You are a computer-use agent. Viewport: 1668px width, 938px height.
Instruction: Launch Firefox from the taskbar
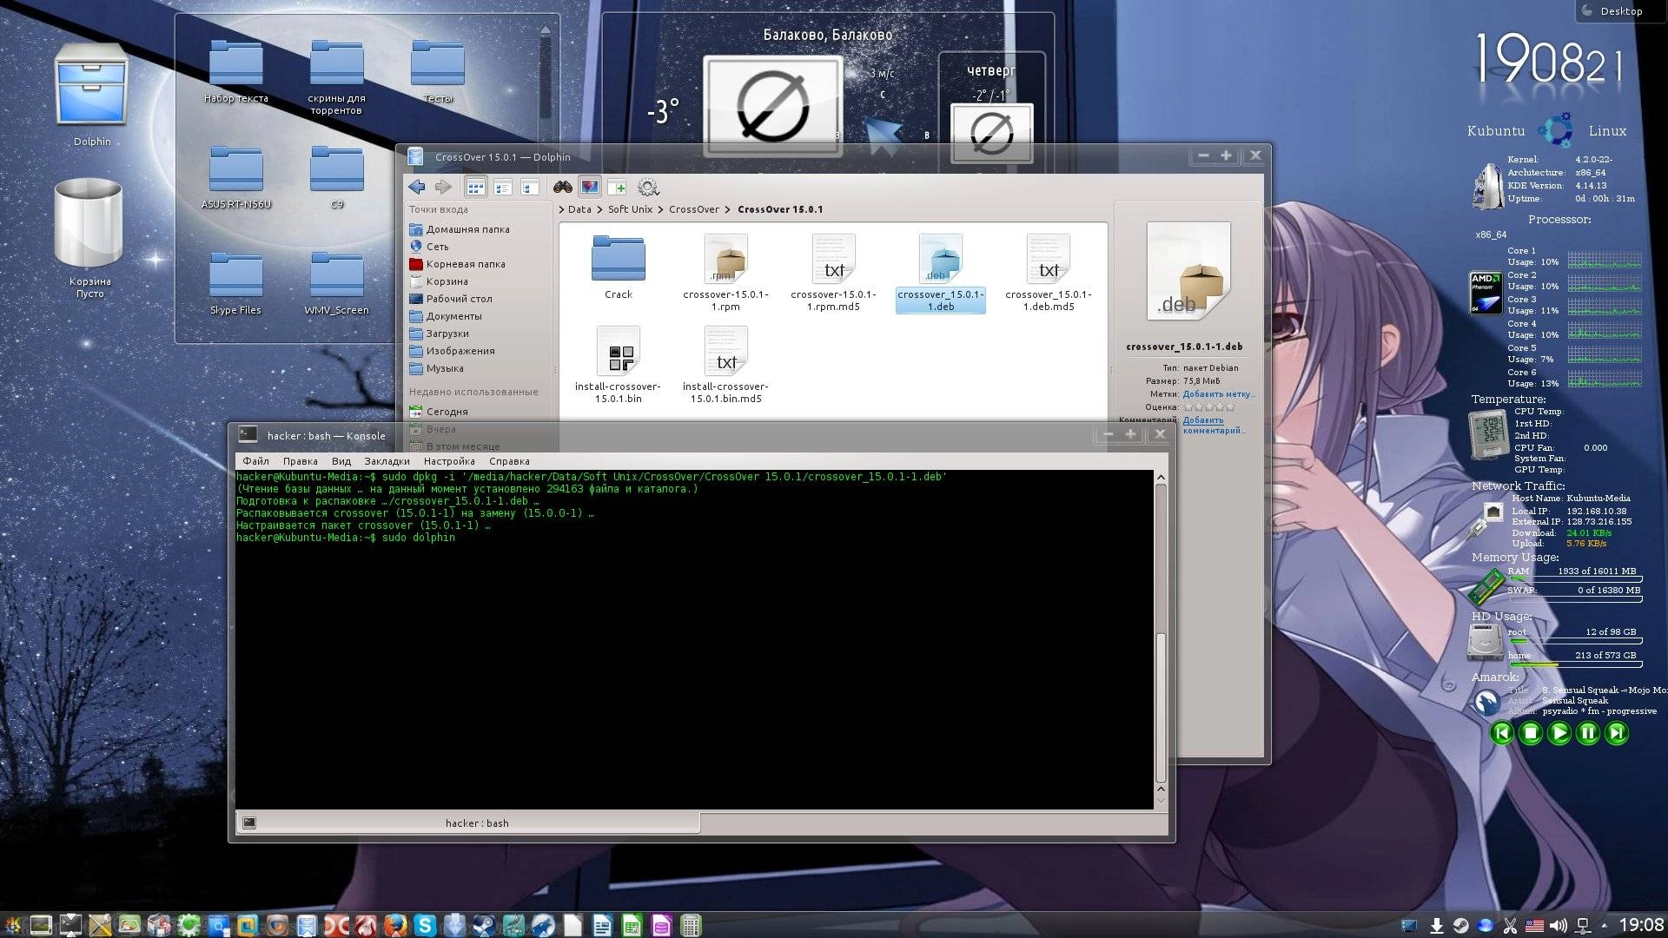[x=395, y=926]
